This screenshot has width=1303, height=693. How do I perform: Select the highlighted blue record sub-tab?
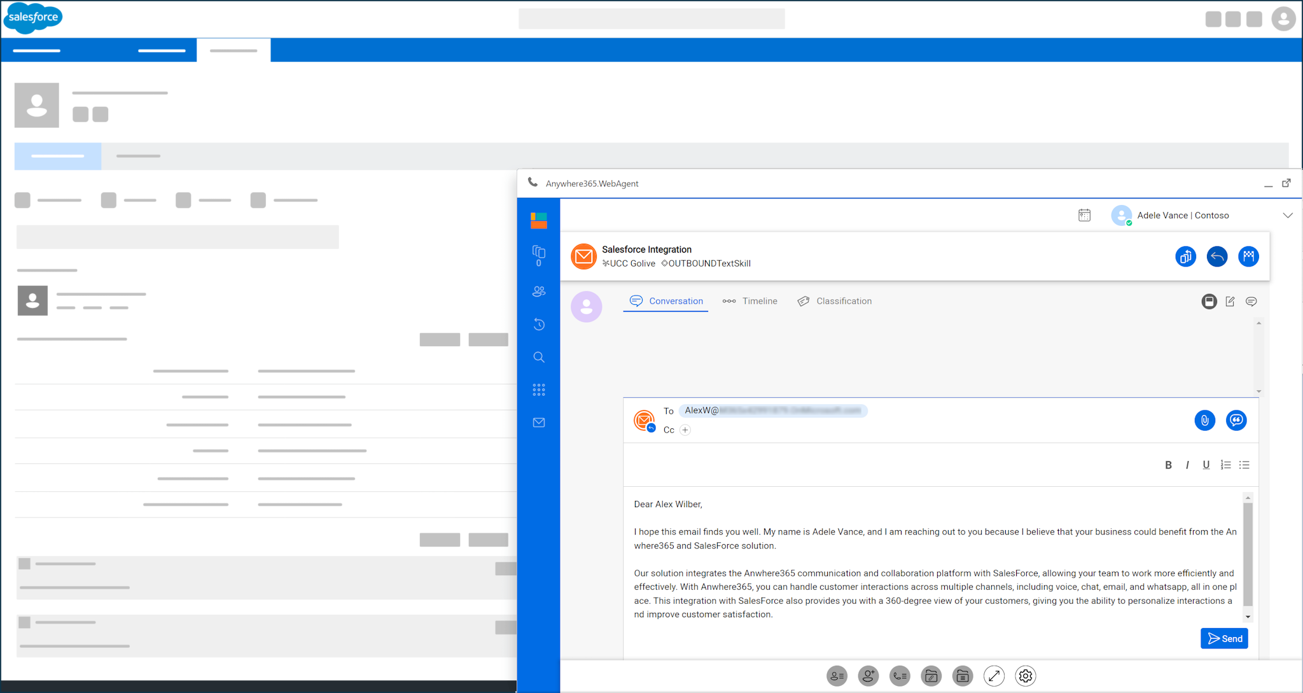(x=58, y=156)
